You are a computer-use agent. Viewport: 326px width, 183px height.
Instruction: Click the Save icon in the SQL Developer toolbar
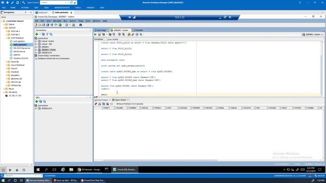44,25
